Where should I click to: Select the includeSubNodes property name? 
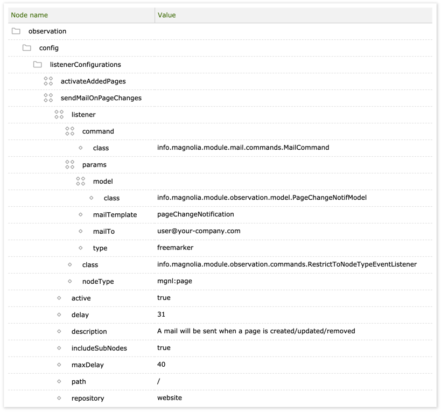click(x=99, y=348)
